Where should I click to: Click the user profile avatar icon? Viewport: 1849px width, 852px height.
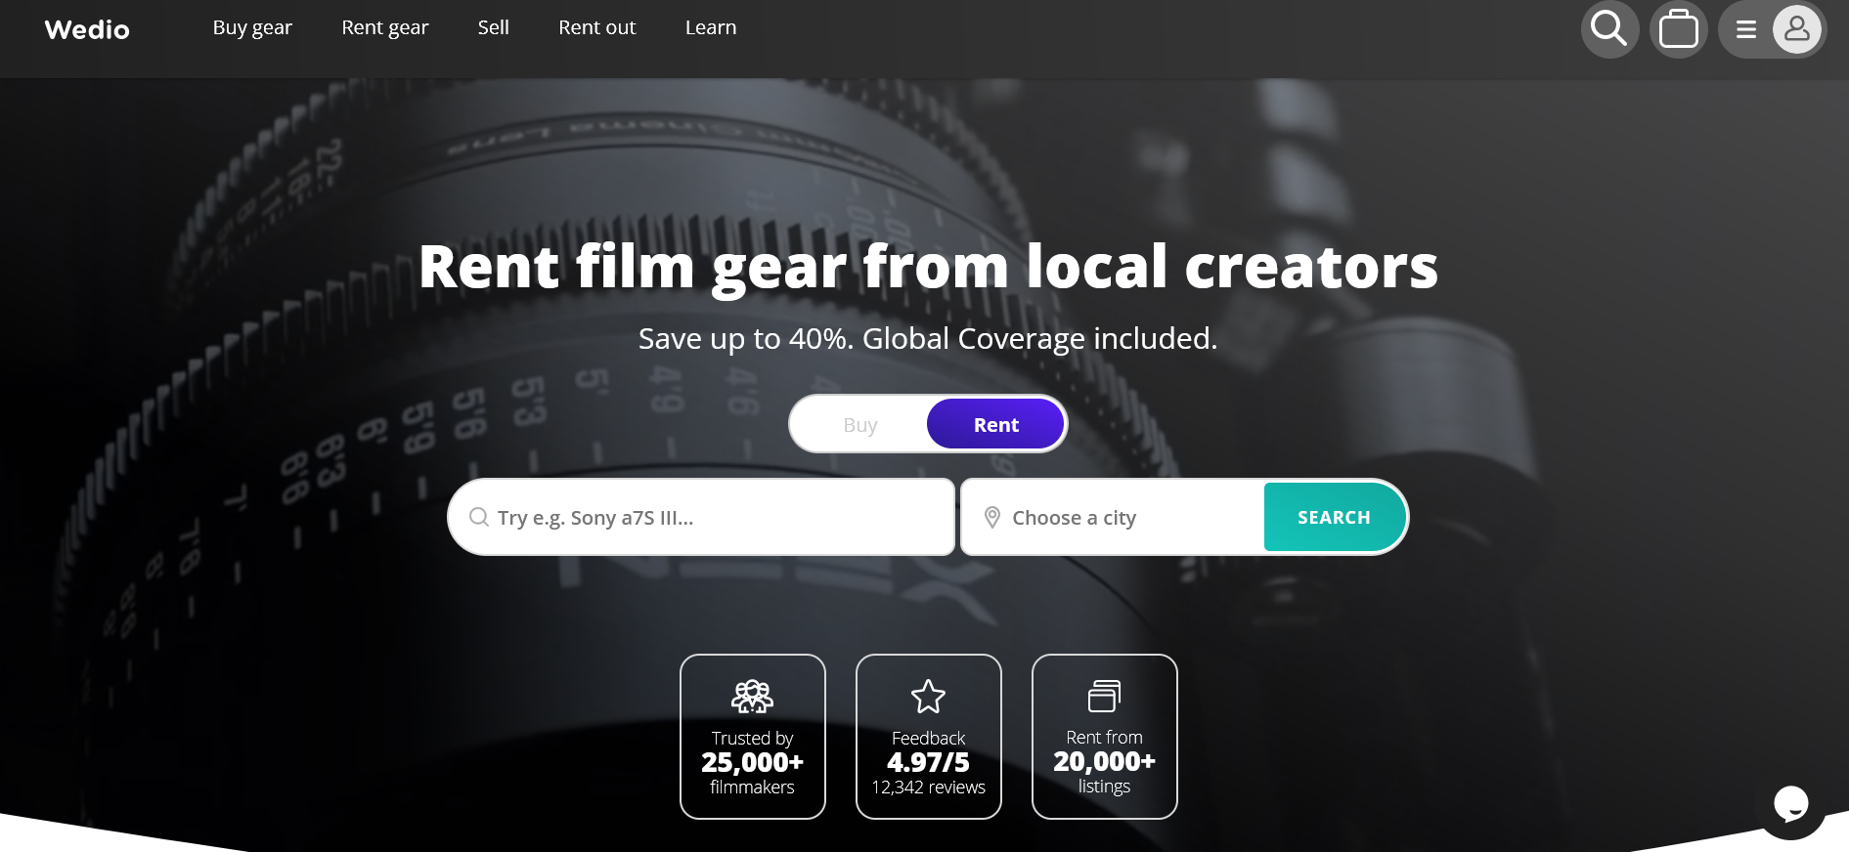pyautogui.click(x=1797, y=29)
